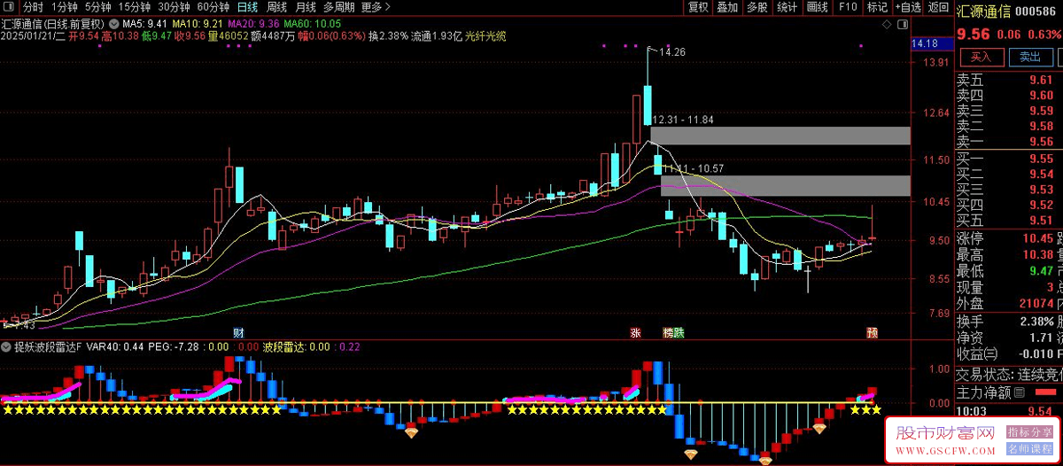Image resolution: width=1063 pixels, height=466 pixels.
Task: Click the MA20: 9.36 indicator label
Action: (253, 23)
